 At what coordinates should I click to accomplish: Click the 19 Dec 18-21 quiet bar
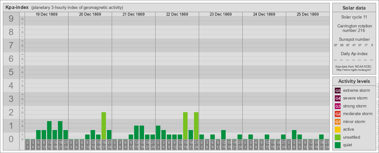click(x=60, y=130)
